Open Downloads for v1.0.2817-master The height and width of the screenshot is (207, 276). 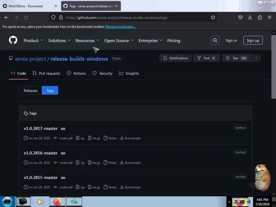coord(130,138)
